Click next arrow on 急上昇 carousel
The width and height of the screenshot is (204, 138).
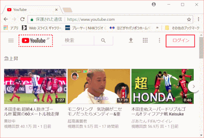[x=194, y=86]
